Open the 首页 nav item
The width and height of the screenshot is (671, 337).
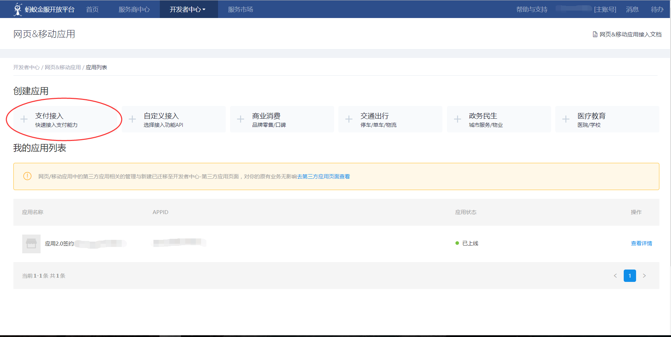pyautogui.click(x=92, y=10)
